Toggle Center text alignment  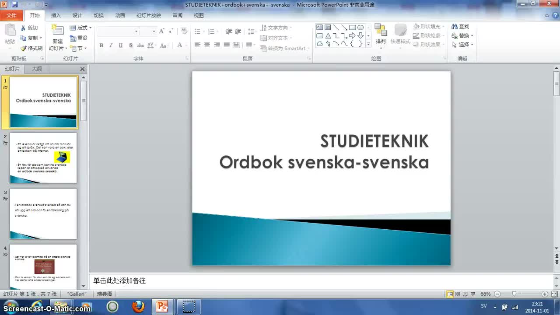(207, 45)
